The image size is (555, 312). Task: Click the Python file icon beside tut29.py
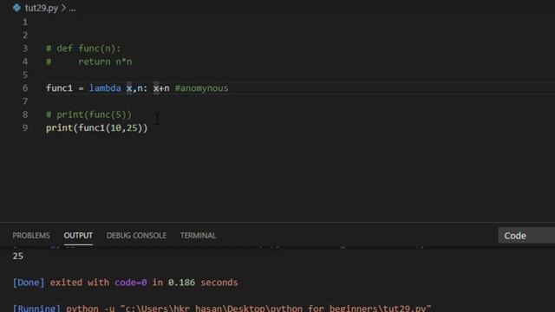(x=16, y=8)
